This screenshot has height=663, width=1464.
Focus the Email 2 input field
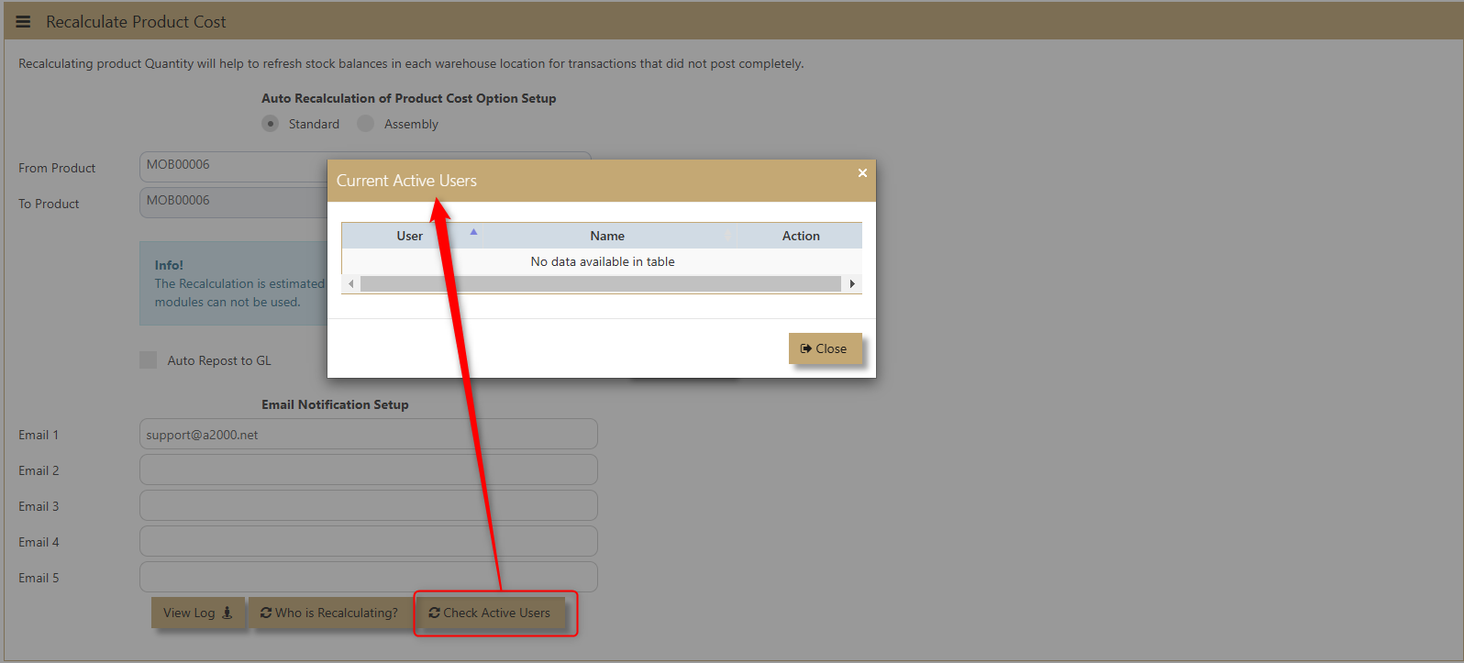tap(368, 470)
